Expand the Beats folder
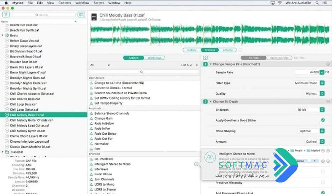 (x=3, y=35)
